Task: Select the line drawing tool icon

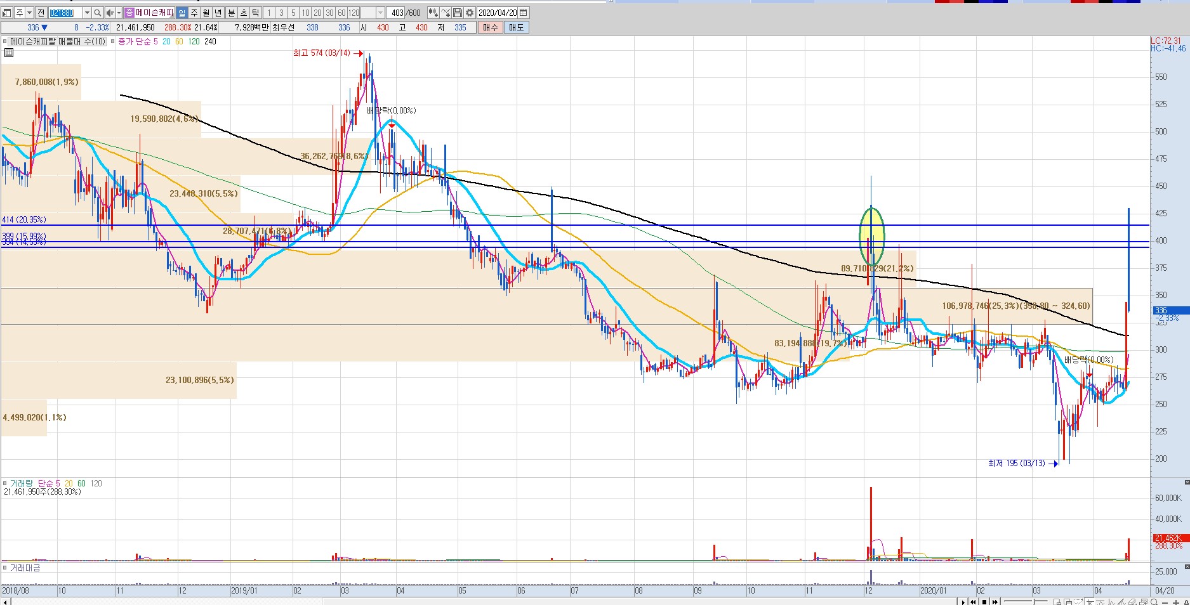Action: 446,13
